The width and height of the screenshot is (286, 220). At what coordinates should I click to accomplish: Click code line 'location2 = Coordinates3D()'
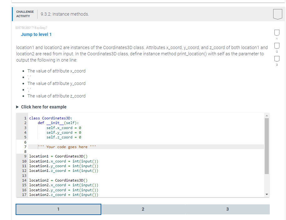pos(58,180)
